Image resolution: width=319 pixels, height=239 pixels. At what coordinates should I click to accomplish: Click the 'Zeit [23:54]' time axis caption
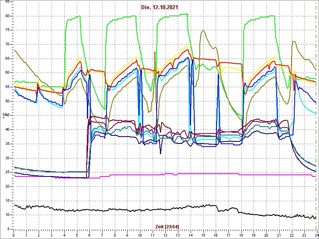point(167,227)
